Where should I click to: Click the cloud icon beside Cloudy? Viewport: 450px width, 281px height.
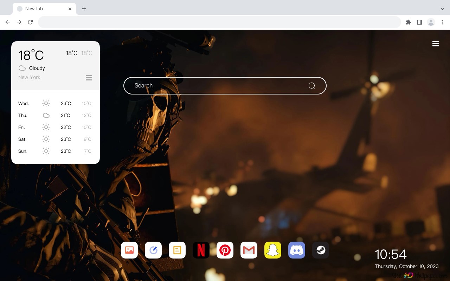[x=22, y=68]
